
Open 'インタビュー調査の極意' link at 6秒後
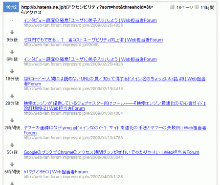click(x=90, y=59)
